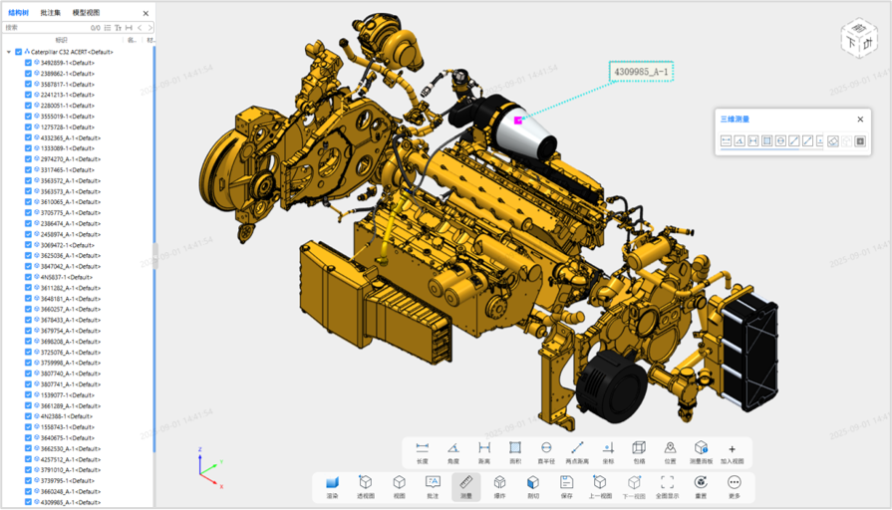This screenshot has height=510, width=892.
Task: Click the 保存 save button
Action: click(x=566, y=485)
